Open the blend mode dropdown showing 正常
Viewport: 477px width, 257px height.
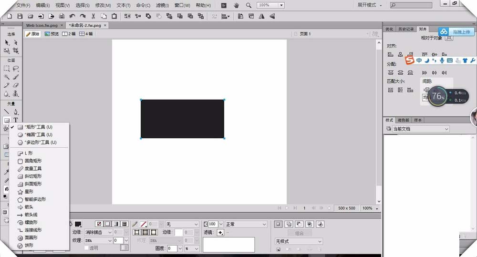tap(246, 224)
